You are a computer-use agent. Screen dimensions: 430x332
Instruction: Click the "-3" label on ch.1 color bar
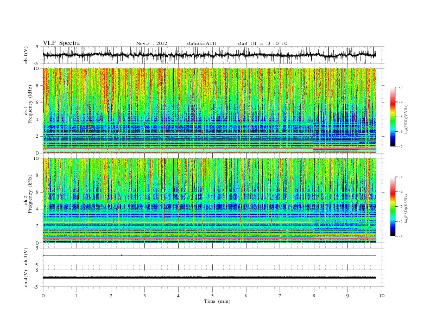tap(401, 87)
